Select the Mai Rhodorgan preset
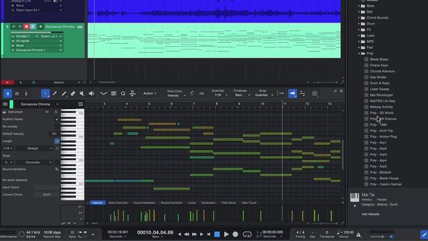The width and height of the screenshot is (428, 241). 381,95
